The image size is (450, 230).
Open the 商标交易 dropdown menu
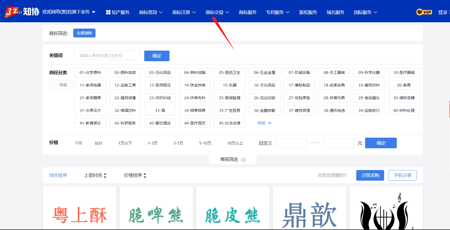217,12
